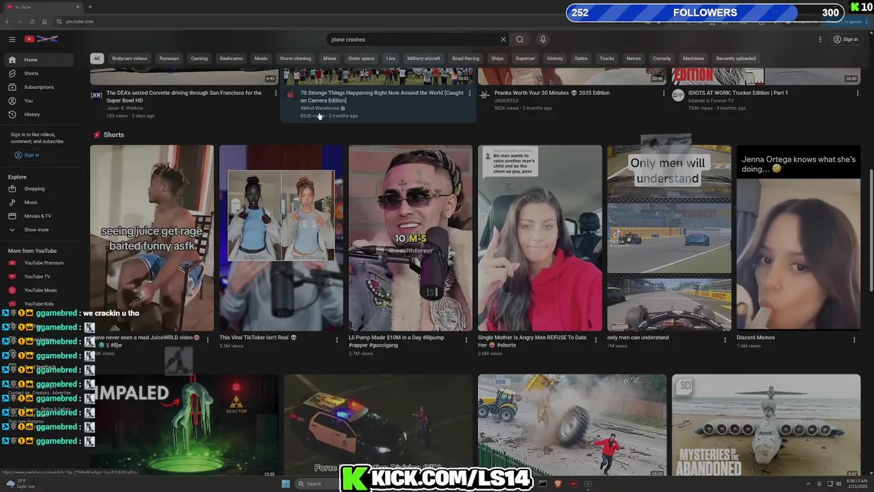Open options menu for DEA Corvette video
This screenshot has height=492, width=874.
[276, 93]
